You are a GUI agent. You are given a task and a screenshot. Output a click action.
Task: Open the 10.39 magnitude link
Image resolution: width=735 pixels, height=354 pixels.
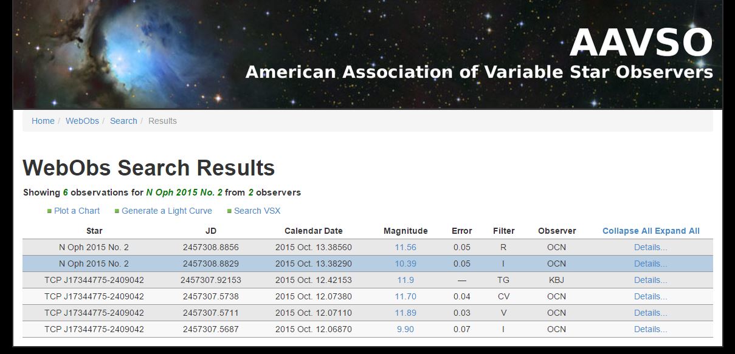coord(405,264)
